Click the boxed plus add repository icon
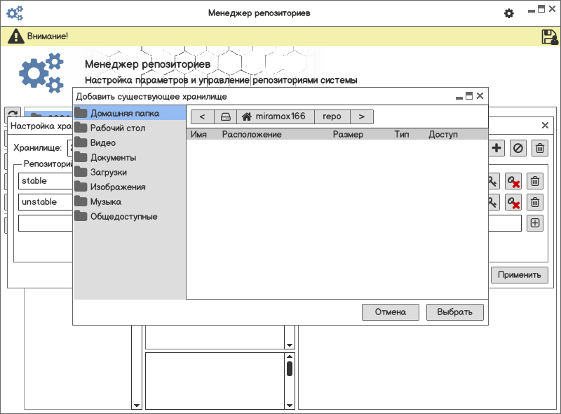Image resolution: width=561 pixels, height=414 pixels. tap(535, 223)
